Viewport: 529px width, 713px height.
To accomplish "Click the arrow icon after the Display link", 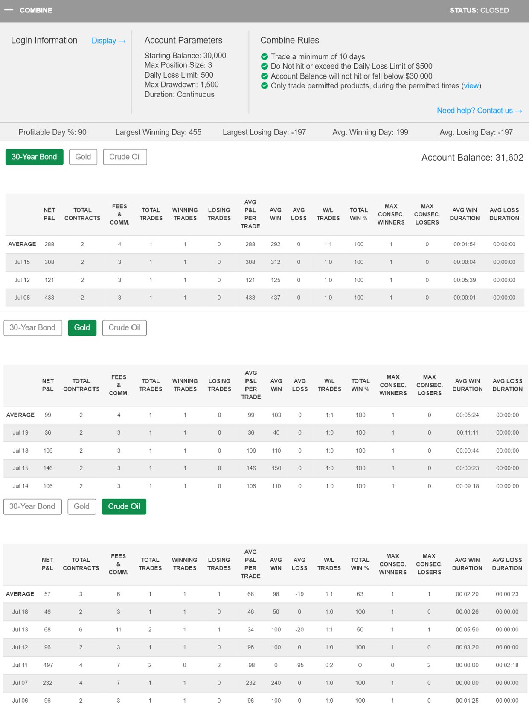I will click(x=122, y=41).
